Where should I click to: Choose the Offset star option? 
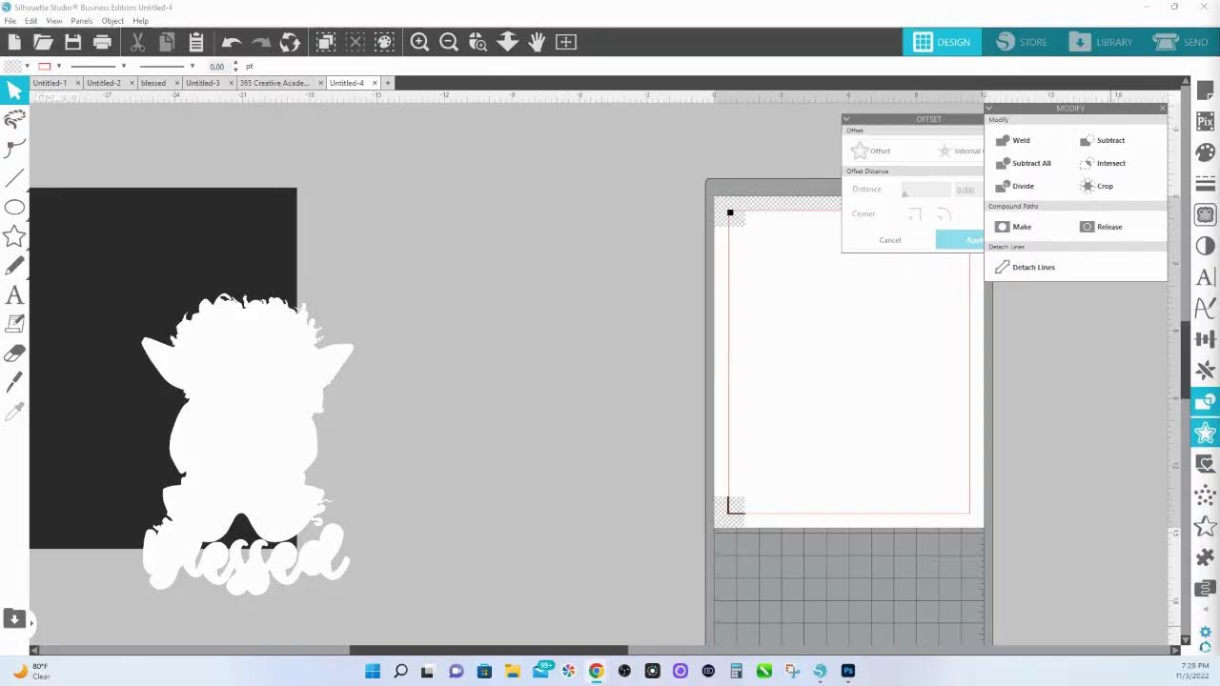[x=871, y=151]
